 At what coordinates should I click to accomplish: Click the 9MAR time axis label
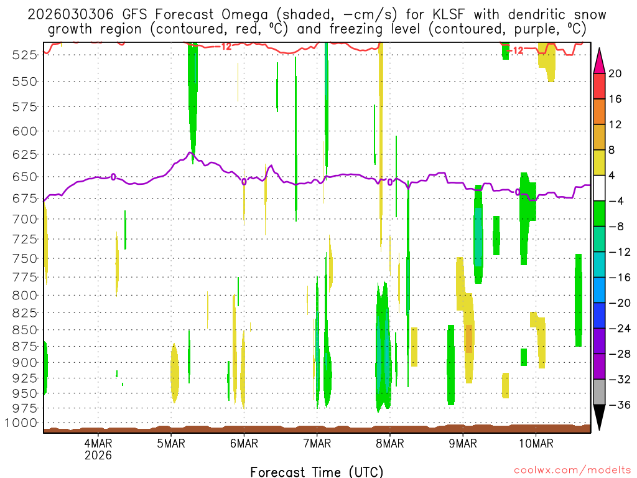point(463,443)
